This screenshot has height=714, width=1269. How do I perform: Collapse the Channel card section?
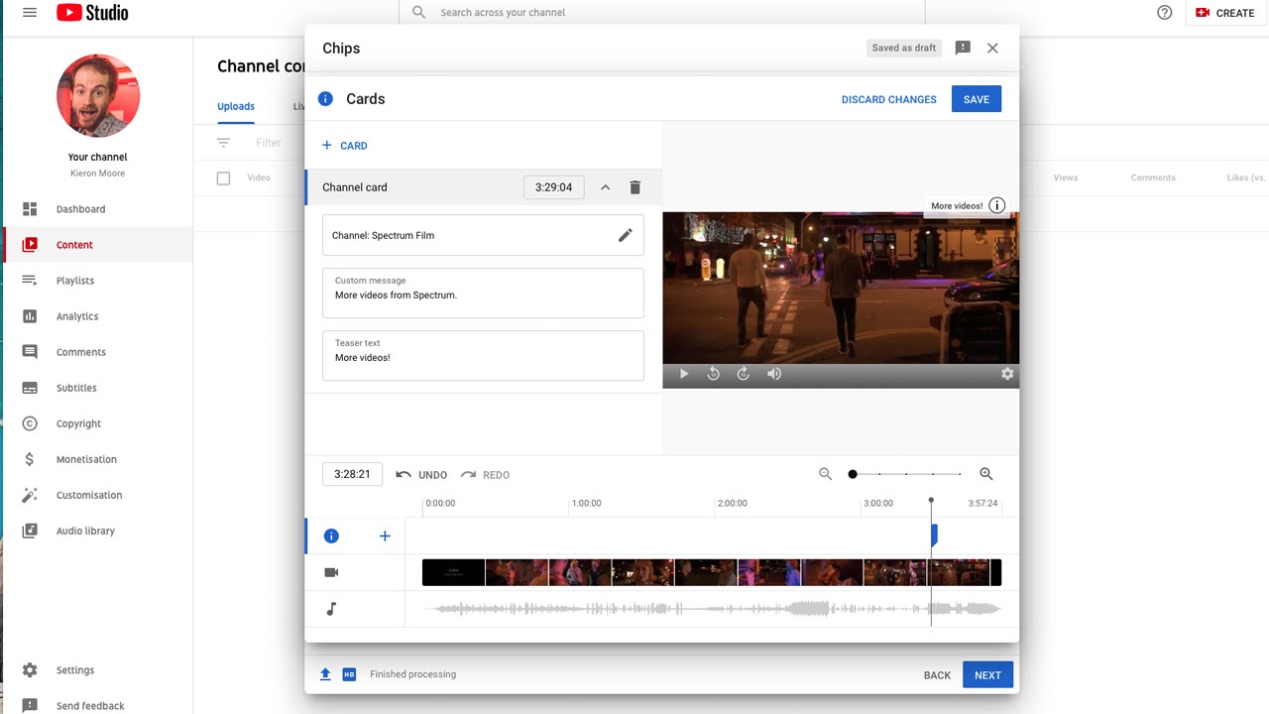pos(605,187)
